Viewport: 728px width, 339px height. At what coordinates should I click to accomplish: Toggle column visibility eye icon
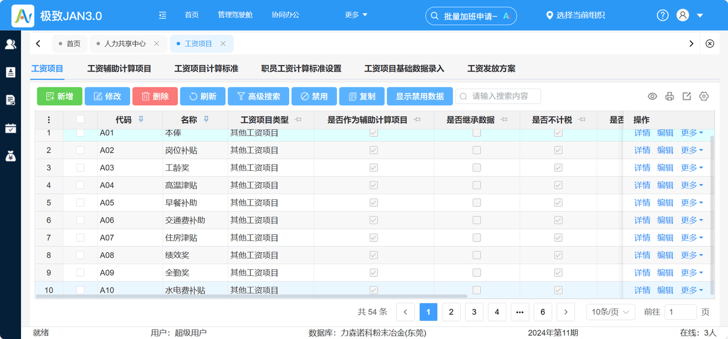652,97
